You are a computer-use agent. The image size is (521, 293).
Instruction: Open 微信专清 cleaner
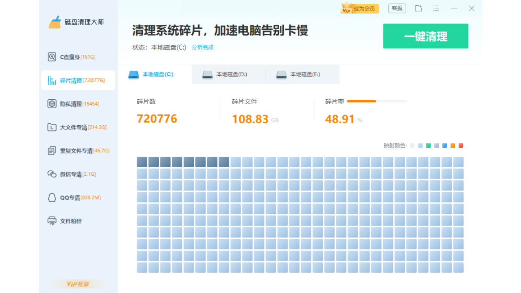(78, 174)
